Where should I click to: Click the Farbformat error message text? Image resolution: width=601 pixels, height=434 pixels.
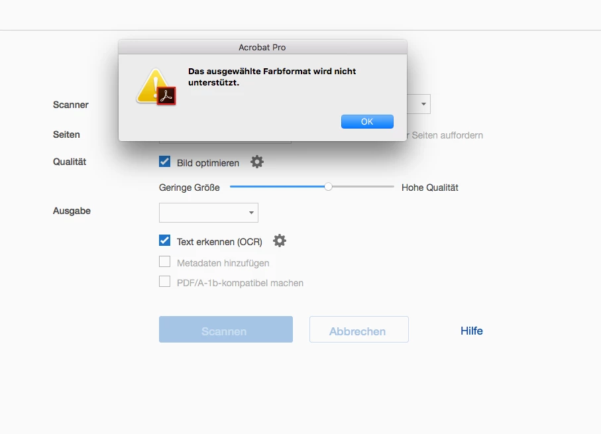(x=272, y=77)
